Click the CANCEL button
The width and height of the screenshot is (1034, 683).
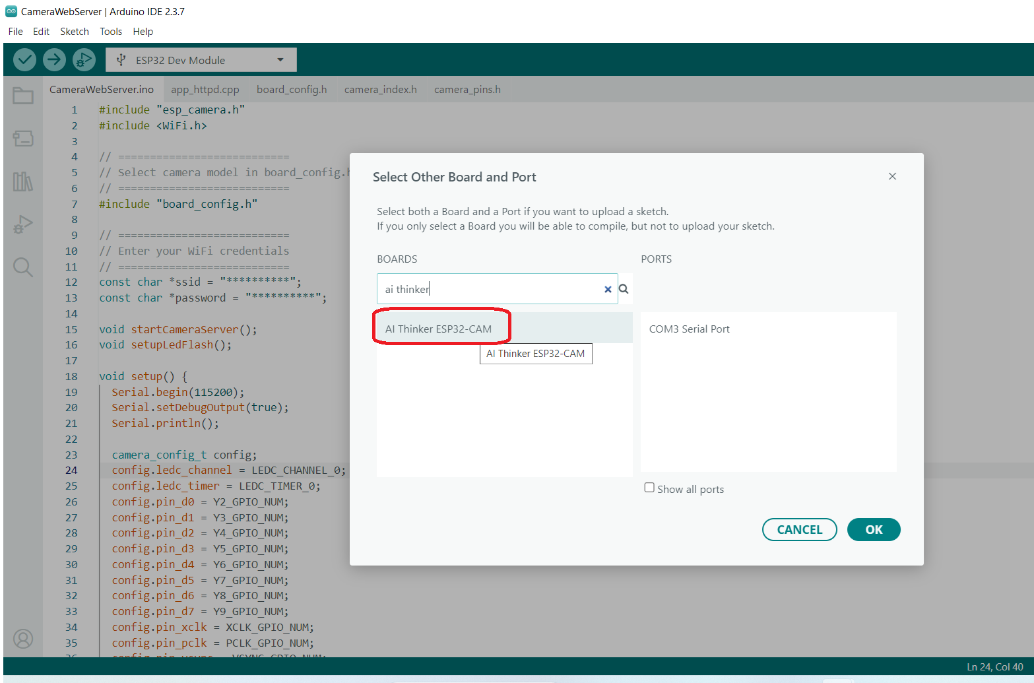(x=800, y=529)
